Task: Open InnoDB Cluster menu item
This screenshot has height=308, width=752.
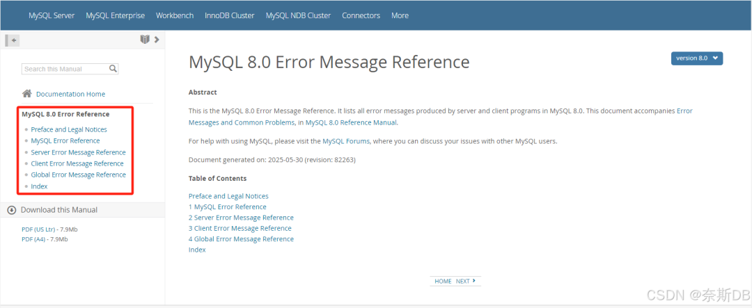Action: pyautogui.click(x=229, y=15)
